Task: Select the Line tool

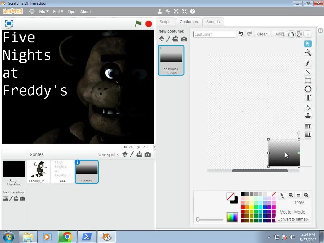Action: (308, 72)
